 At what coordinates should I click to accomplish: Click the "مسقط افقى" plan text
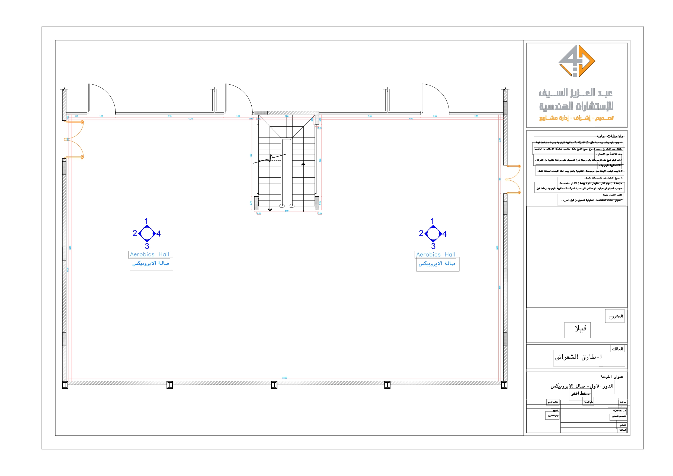[x=581, y=393]
